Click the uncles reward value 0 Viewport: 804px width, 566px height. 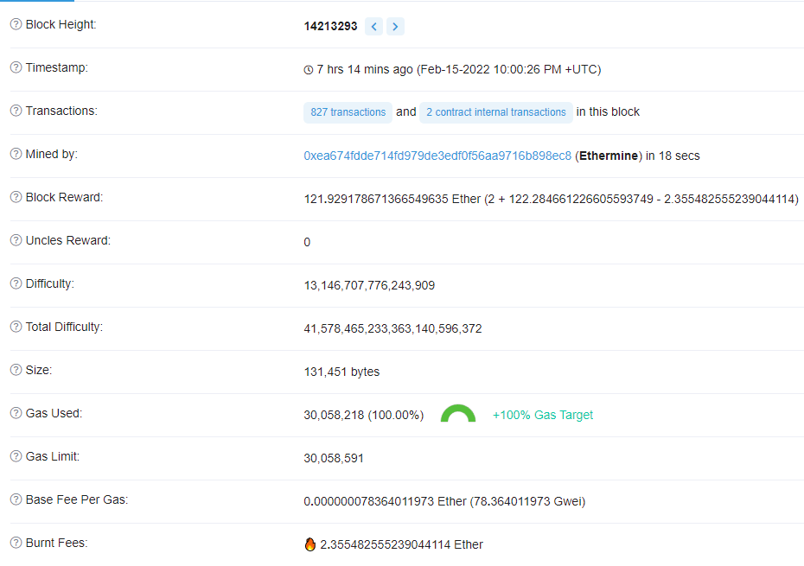[x=307, y=242]
